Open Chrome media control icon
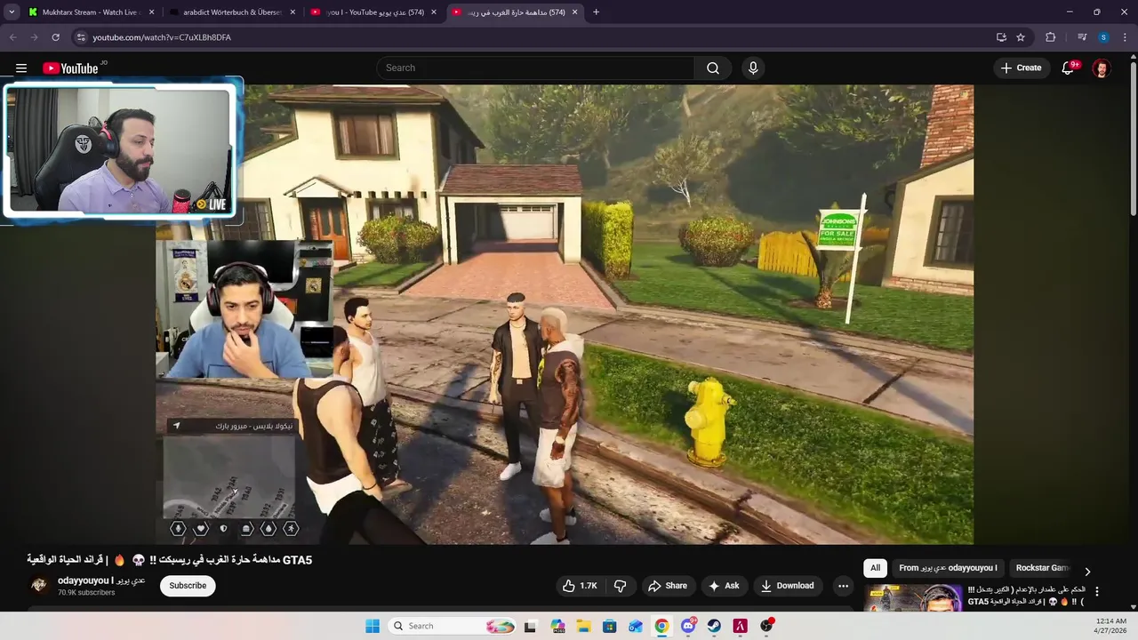This screenshot has width=1138, height=640. (x=1082, y=37)
